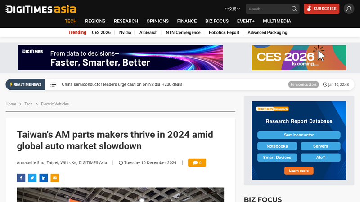Open the realtime news list icon
The width and height of the screenshot is (360, 202).
click(53, 84)
